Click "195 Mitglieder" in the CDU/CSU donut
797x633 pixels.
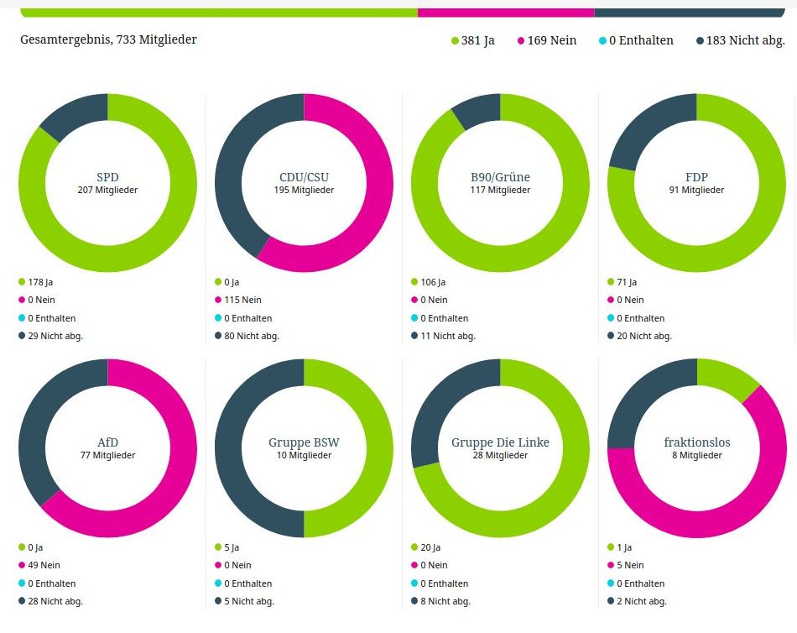304,191
